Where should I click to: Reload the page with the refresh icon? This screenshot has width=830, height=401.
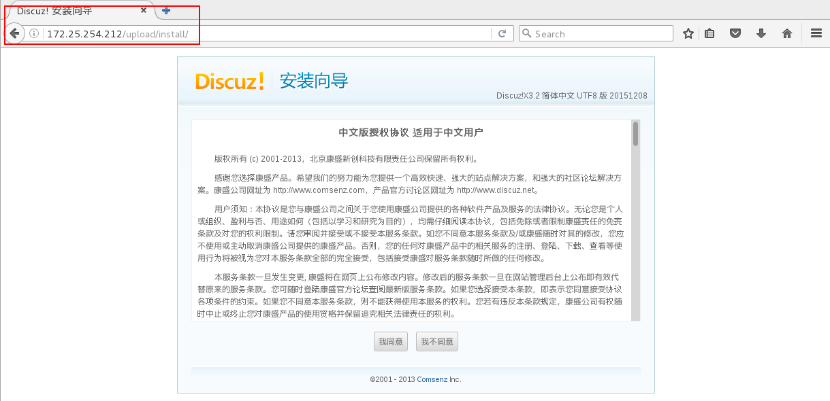coord(502,33)
